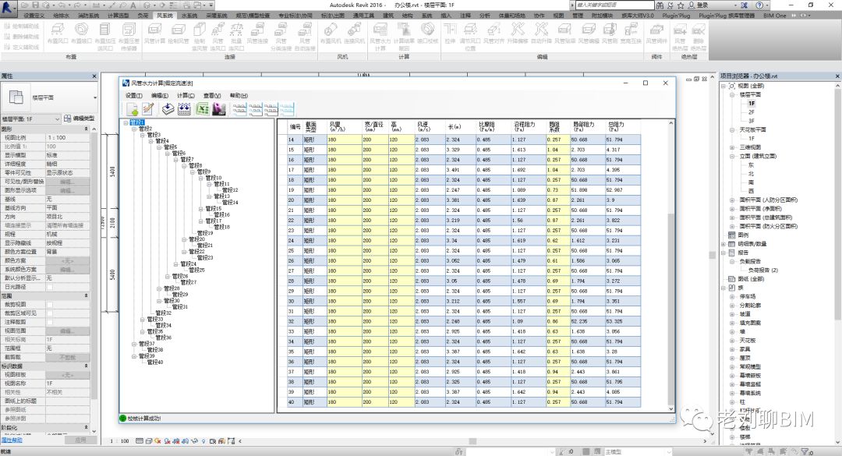Select 管段40 in the duct tree
Viewport: 842px width, 456px height.
click(x=155, y=362)
